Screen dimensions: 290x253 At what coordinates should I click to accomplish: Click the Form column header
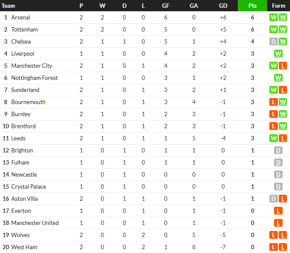pos(278,6)
